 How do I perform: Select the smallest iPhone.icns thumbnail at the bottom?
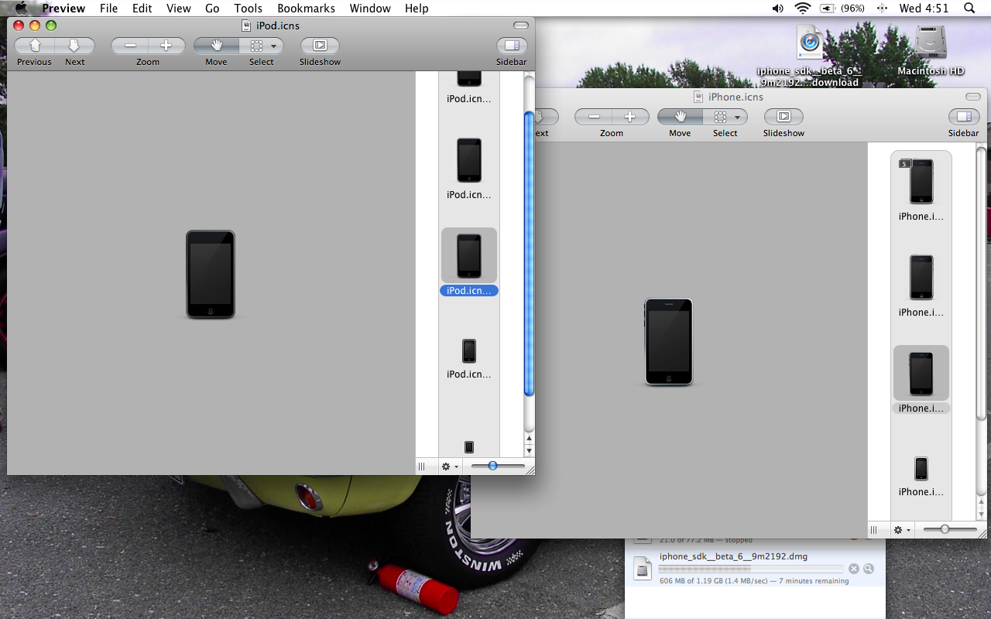(921, 468)
